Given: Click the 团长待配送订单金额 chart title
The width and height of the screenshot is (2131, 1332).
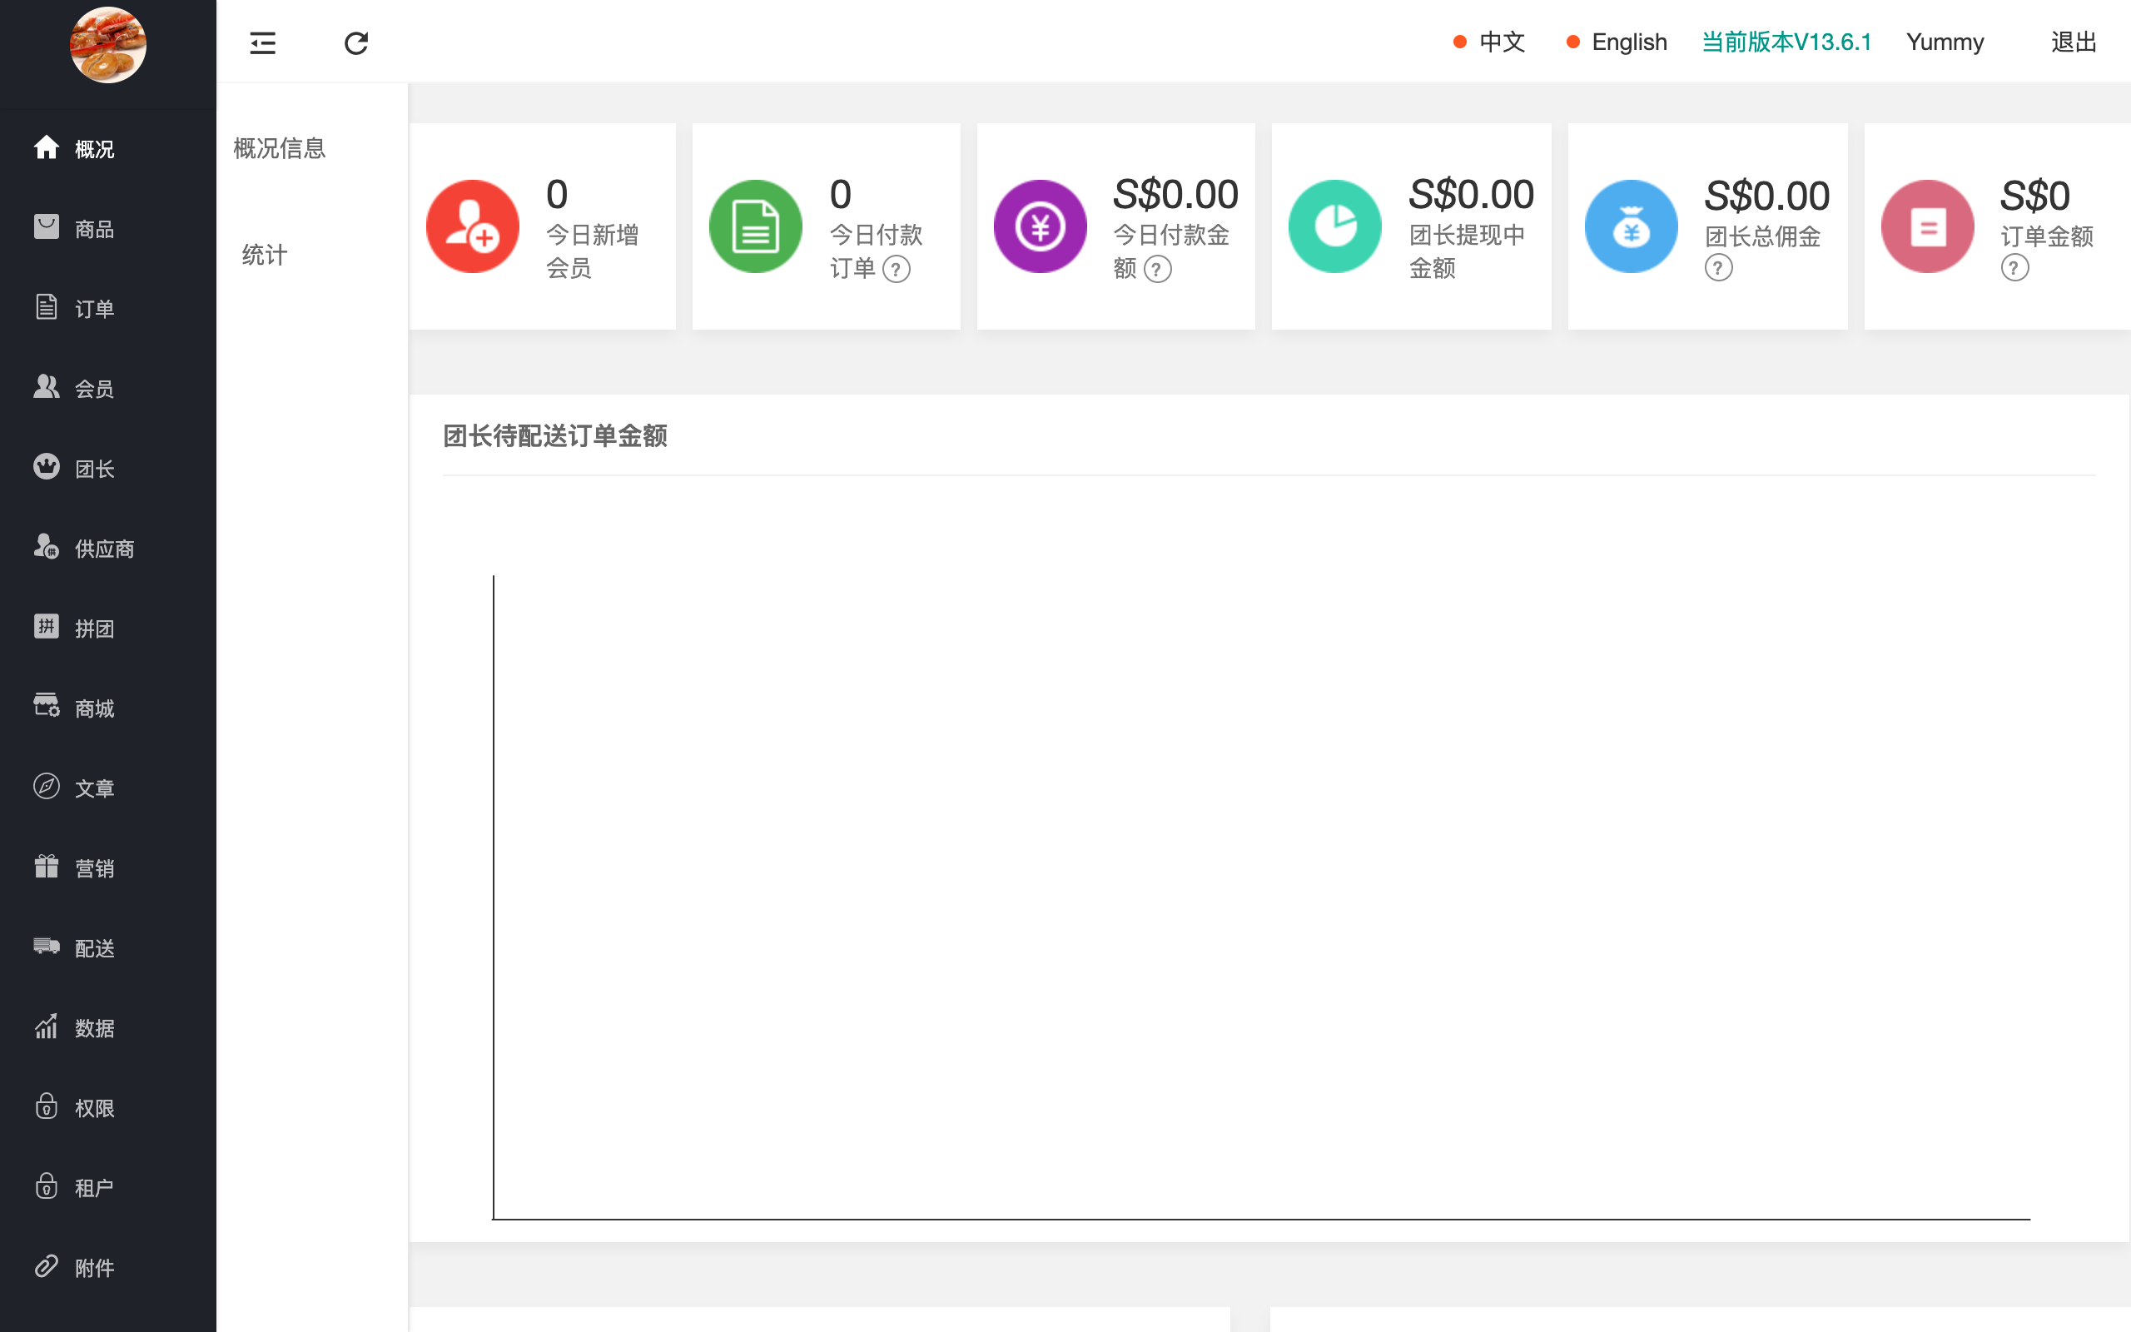Looking at the screenshot, I should (x=554, y=436).
